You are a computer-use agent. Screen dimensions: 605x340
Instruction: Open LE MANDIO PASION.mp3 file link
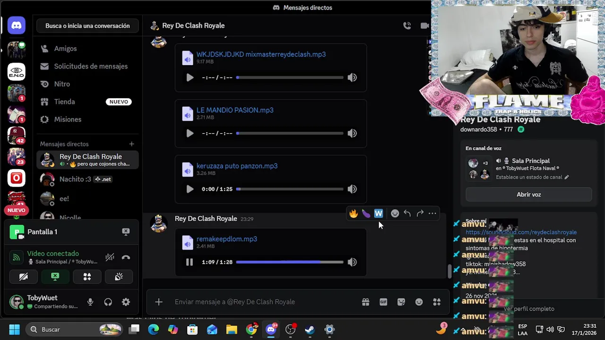pos(235,110)
